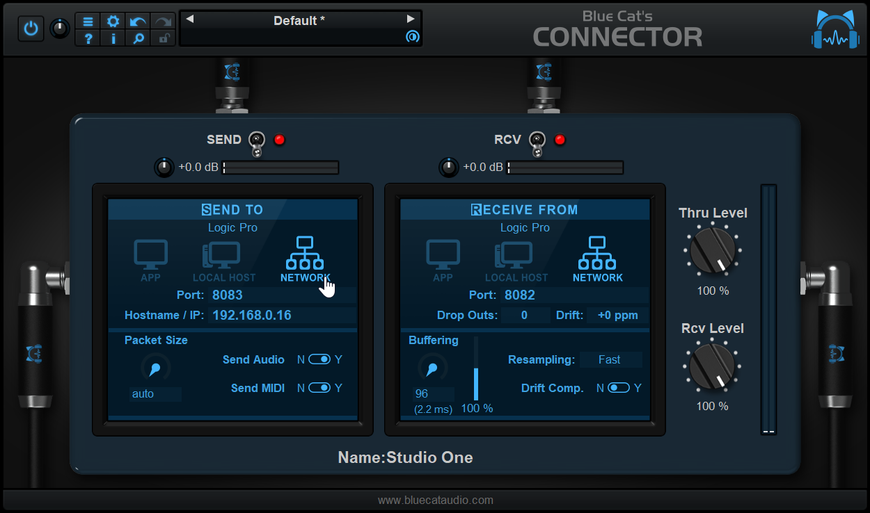Click the Thru Level knob
The image size is (870, 513).
(x=713, y=251)
